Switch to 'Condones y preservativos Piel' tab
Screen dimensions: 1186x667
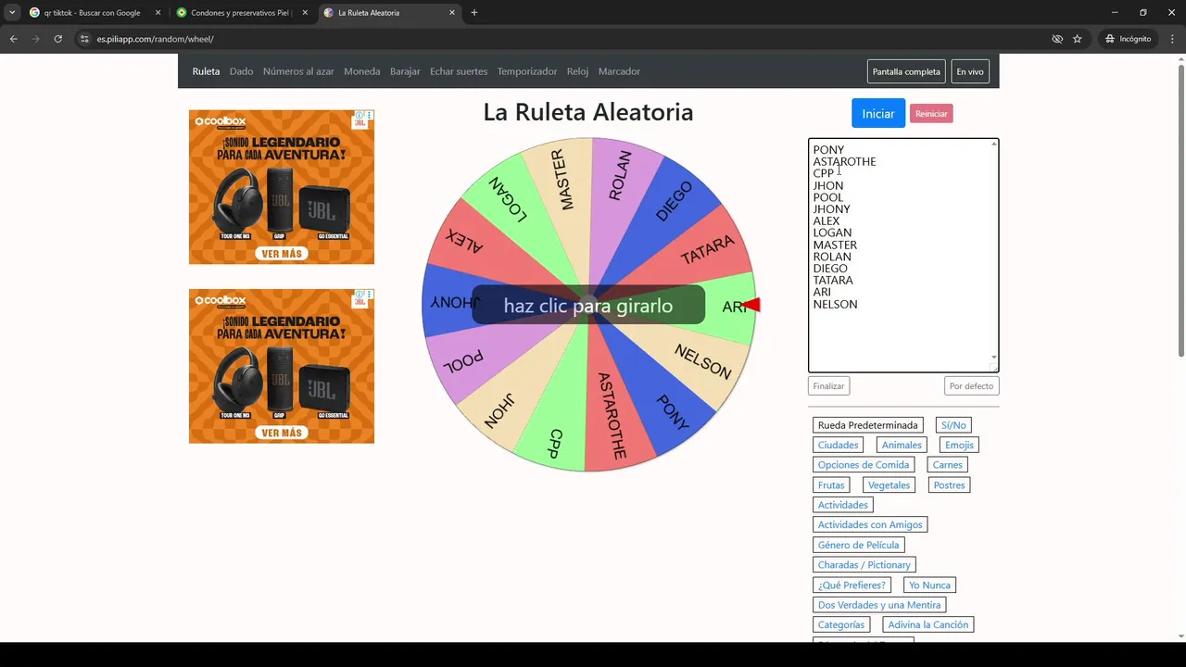click(x=241, y=13)
